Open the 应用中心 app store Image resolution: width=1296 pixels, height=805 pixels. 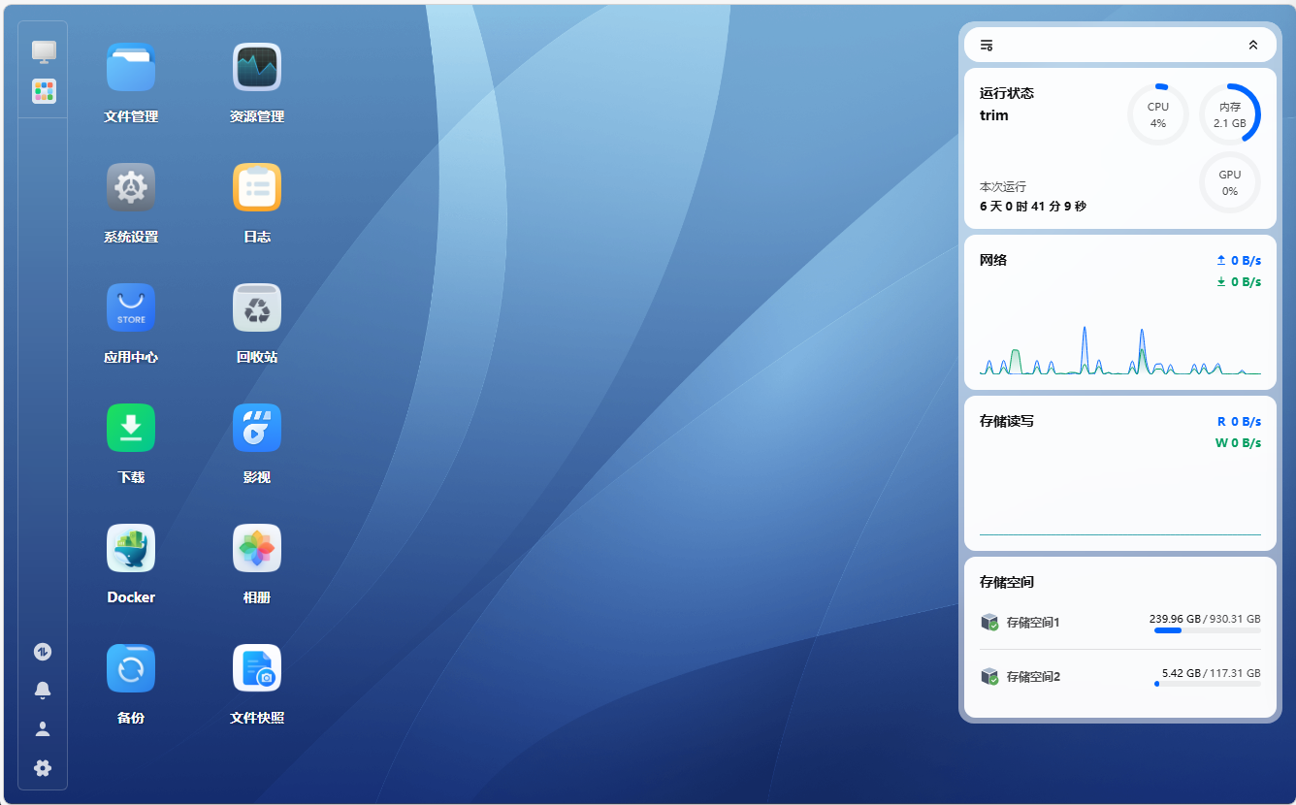click(x=131, y=307)
